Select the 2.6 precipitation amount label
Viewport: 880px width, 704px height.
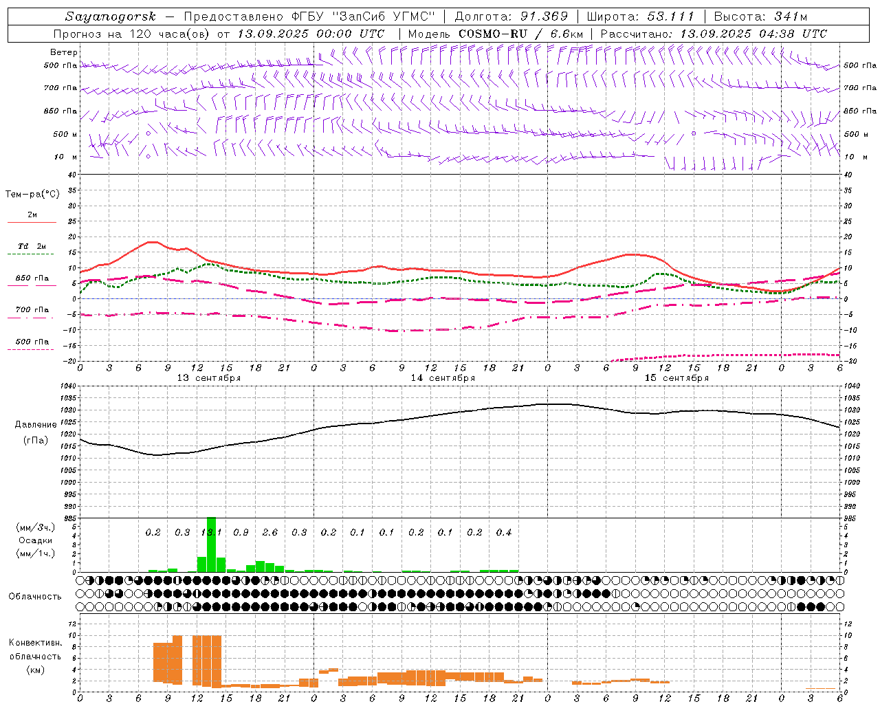pyautogui.click(x=270, y=532)
